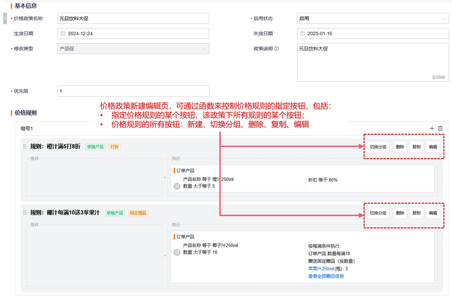Screen dimensions: 452x297
Task: Click 删除 for rule 橙汁满5打8折
Action: (400, 147)
